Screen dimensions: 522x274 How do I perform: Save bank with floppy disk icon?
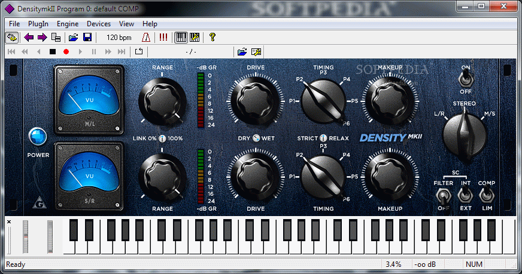tap(87, 37)
